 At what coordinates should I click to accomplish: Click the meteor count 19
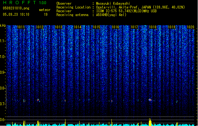[46, 14]
